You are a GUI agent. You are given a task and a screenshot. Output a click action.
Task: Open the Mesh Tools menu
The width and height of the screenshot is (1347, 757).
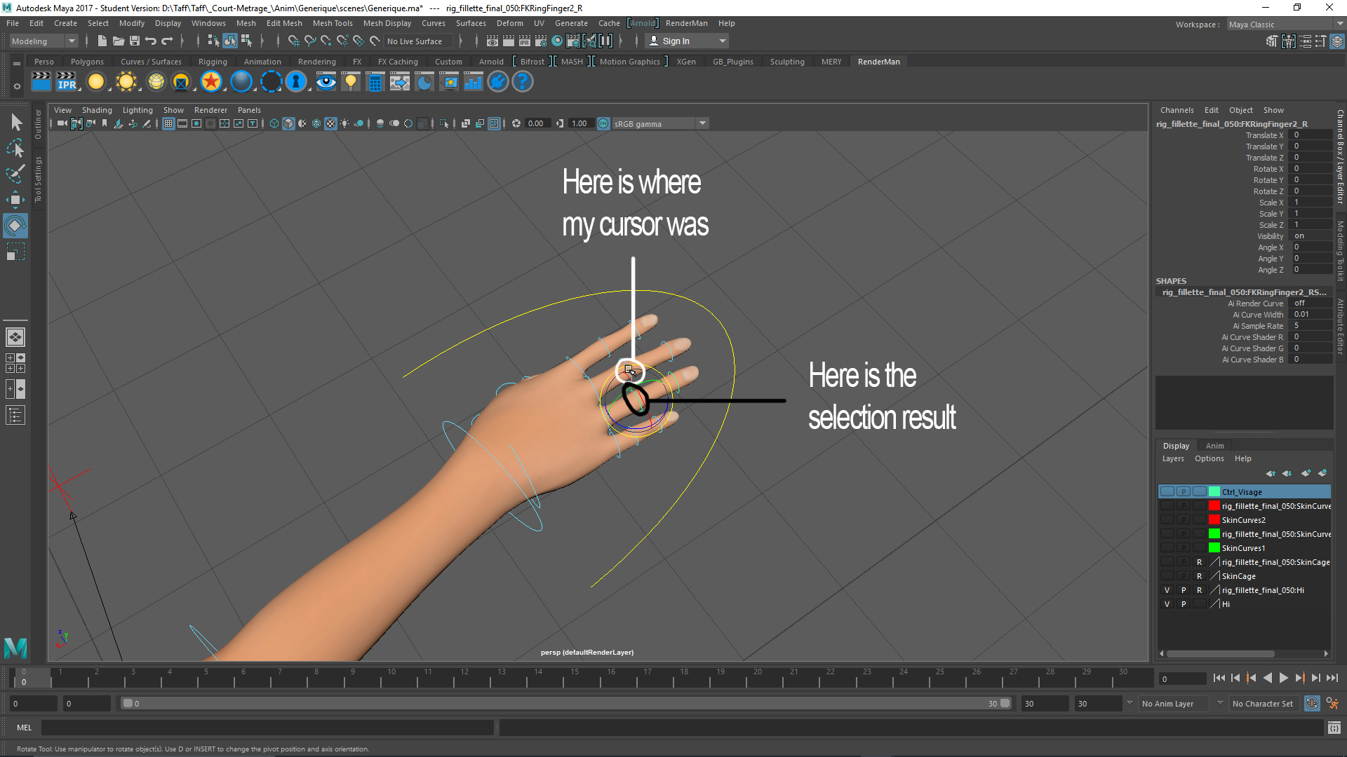pyautogui.click(x=333, y=23)
